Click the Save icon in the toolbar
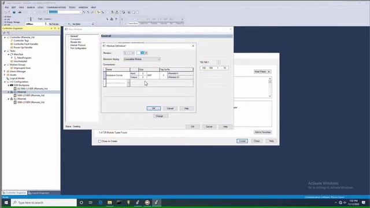The image size is (370, 208). coord(14,12)
